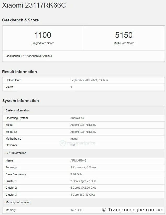Click the Topology row showing 8 Cores
Viewport: 166px width, 215px height.
(x=83, y=167)
